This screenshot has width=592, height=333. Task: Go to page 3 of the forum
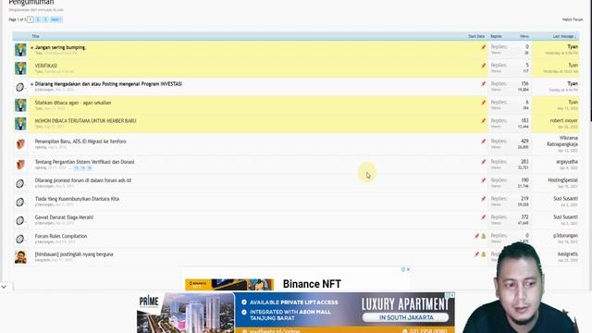45,19
